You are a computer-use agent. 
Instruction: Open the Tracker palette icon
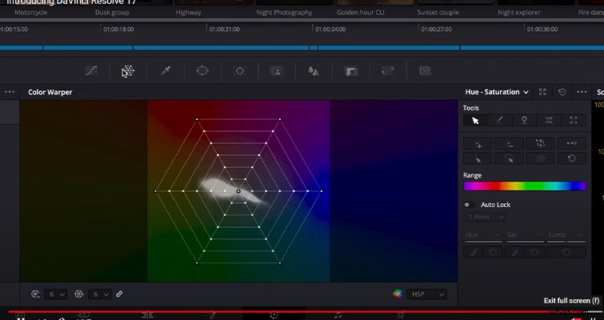tap(239, 71)
